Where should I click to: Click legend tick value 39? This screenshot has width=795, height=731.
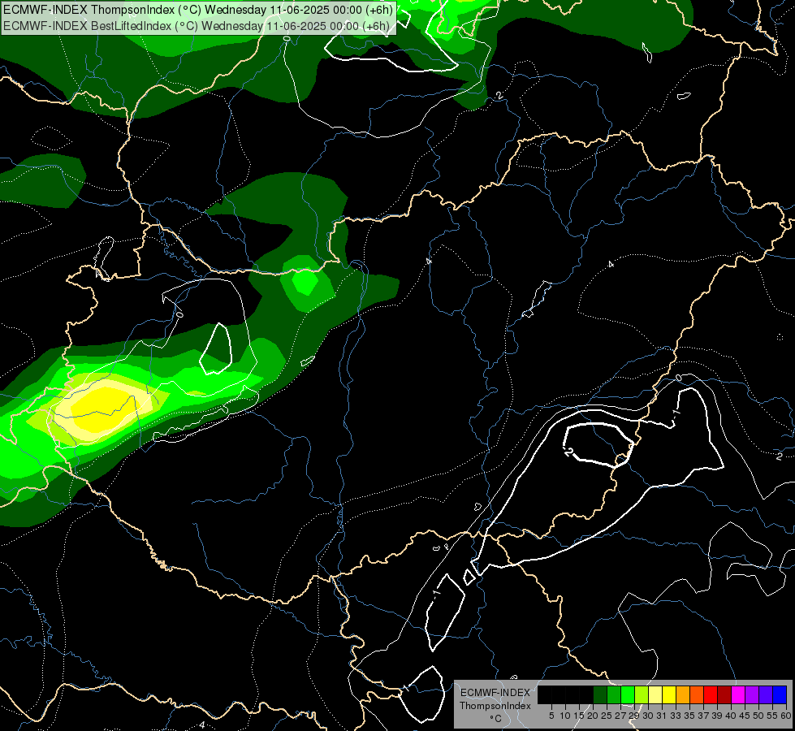[x=717, y=716]
